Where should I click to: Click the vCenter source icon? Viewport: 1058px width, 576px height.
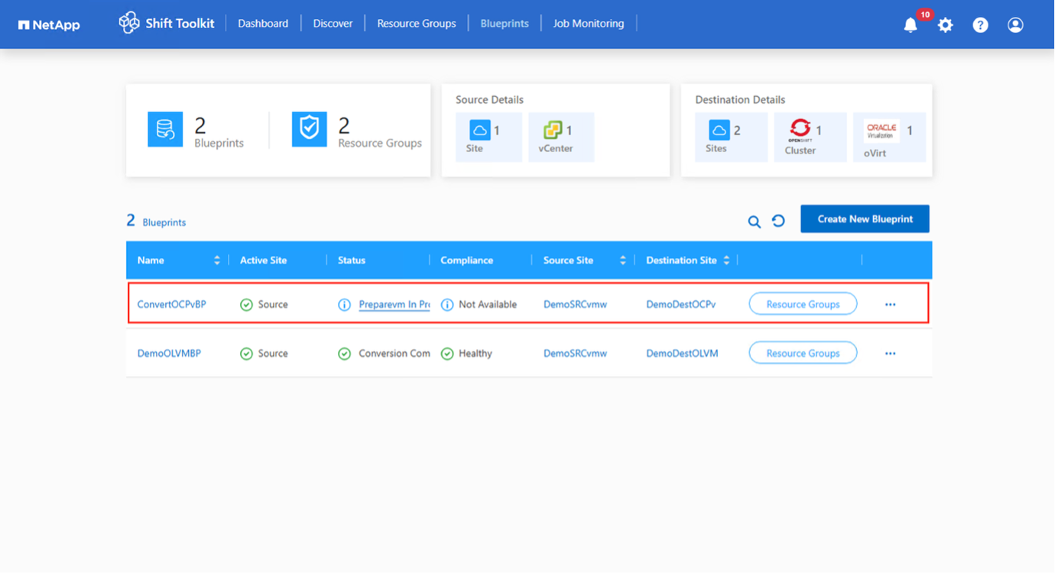[553, 131]
